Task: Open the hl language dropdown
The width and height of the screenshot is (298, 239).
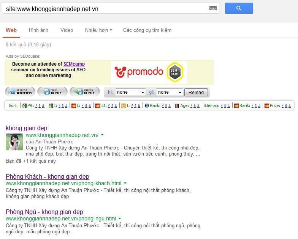Action: click(130, 93)
